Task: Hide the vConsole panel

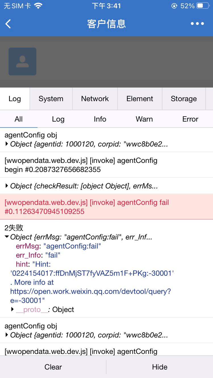Action: pyautogui.click(x=160, y=367)
